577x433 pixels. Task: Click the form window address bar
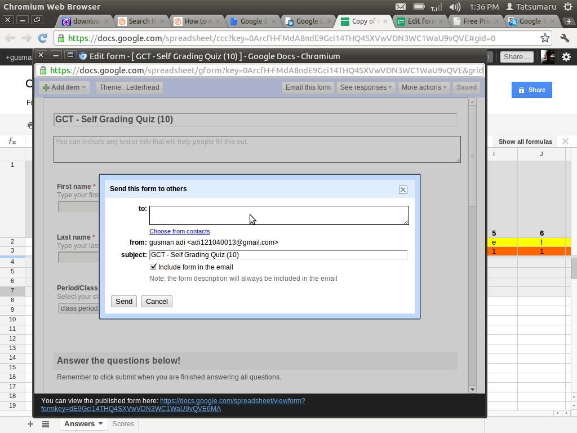tap(259, 70)
